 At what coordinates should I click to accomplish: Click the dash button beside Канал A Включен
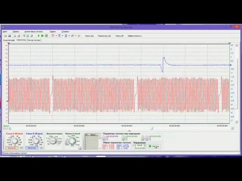point(21,148)
